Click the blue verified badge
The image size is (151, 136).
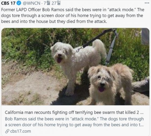coord(19,3)
